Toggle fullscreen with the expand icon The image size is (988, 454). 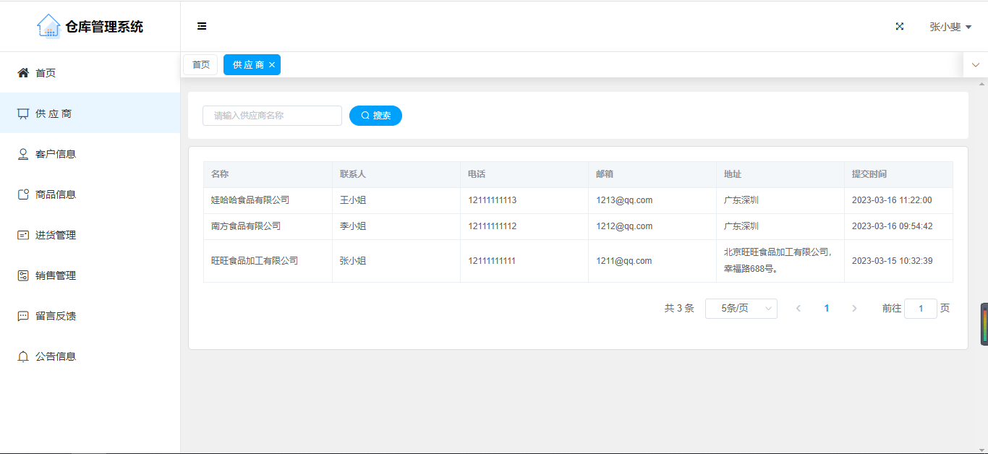click(x=900, y=27)
